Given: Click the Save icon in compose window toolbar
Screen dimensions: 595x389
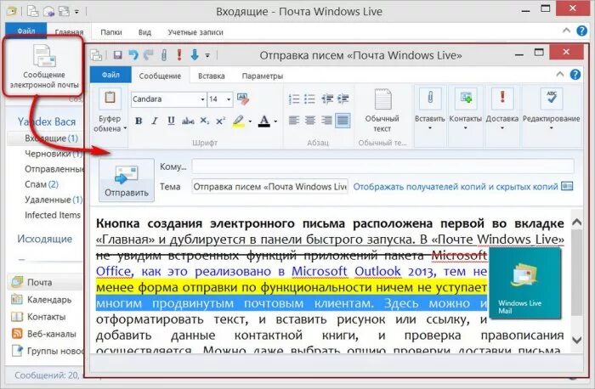Looking at the screenshot, I should tap(117, 55).
